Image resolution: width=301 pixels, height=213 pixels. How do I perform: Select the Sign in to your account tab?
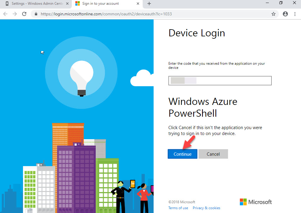(x=107, y=4)
